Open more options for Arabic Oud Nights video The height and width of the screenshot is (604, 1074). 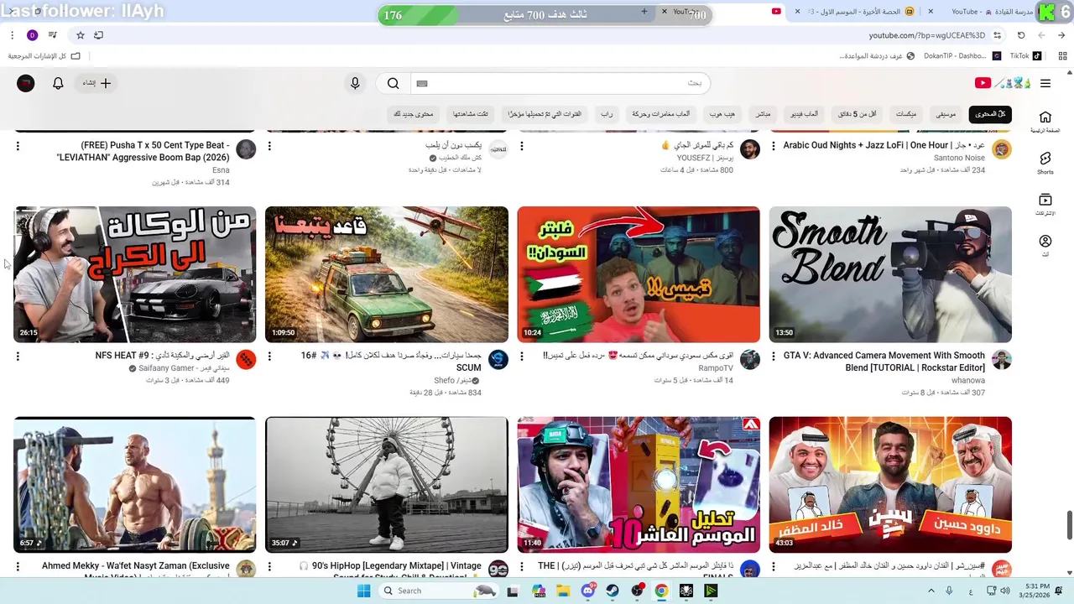click(x=773, y=146)
